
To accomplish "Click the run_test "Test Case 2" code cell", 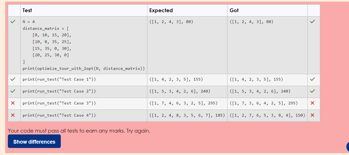I will [x=59, y=91].
